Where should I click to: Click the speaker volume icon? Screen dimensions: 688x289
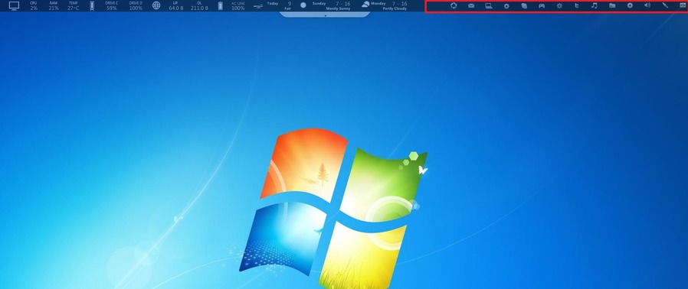pos(647,5)
